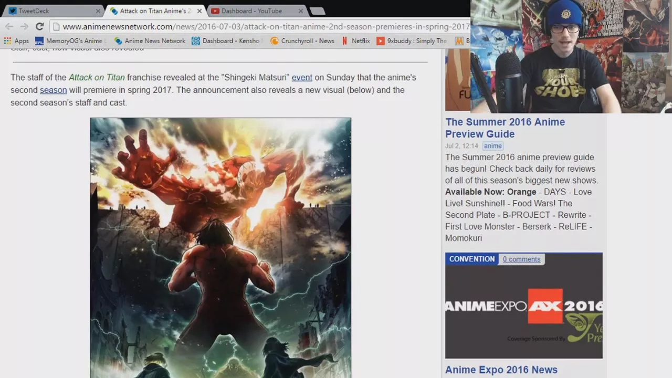Close the Dashboard - YouTube tab
The width and height of the screenshot is (672, 378).
click(x=301, y=11)
